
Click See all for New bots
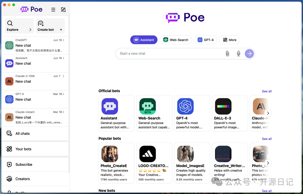pyautogui.click(x=267, y=191)
